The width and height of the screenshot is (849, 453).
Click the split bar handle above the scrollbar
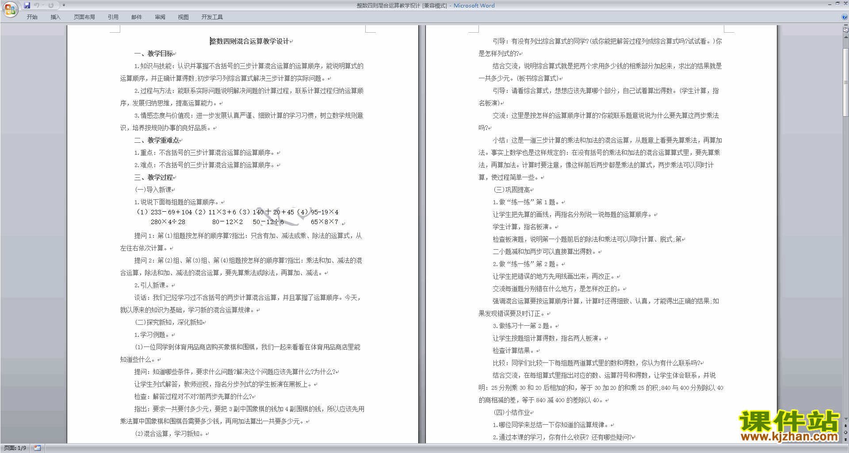[x=845, y=26]
